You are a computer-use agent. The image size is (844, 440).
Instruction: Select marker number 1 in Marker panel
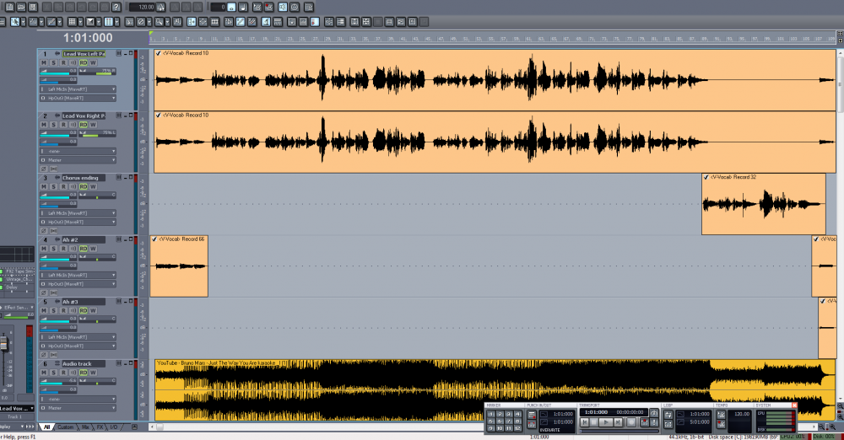(x=490, y=413)
